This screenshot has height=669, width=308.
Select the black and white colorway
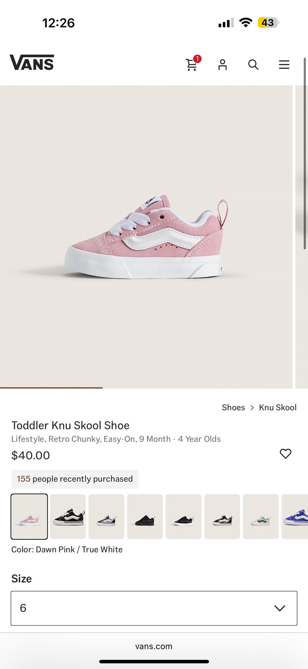tap(68, 516)
